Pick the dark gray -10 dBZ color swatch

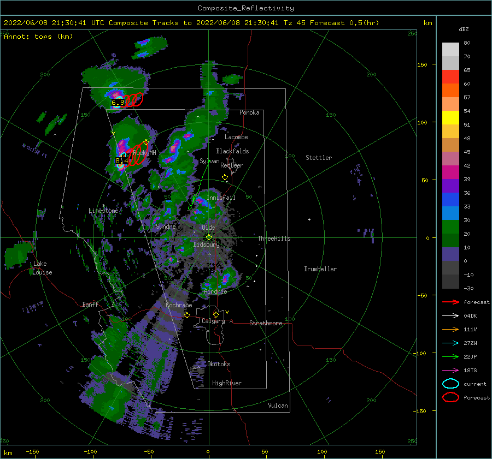click(450, 282)
